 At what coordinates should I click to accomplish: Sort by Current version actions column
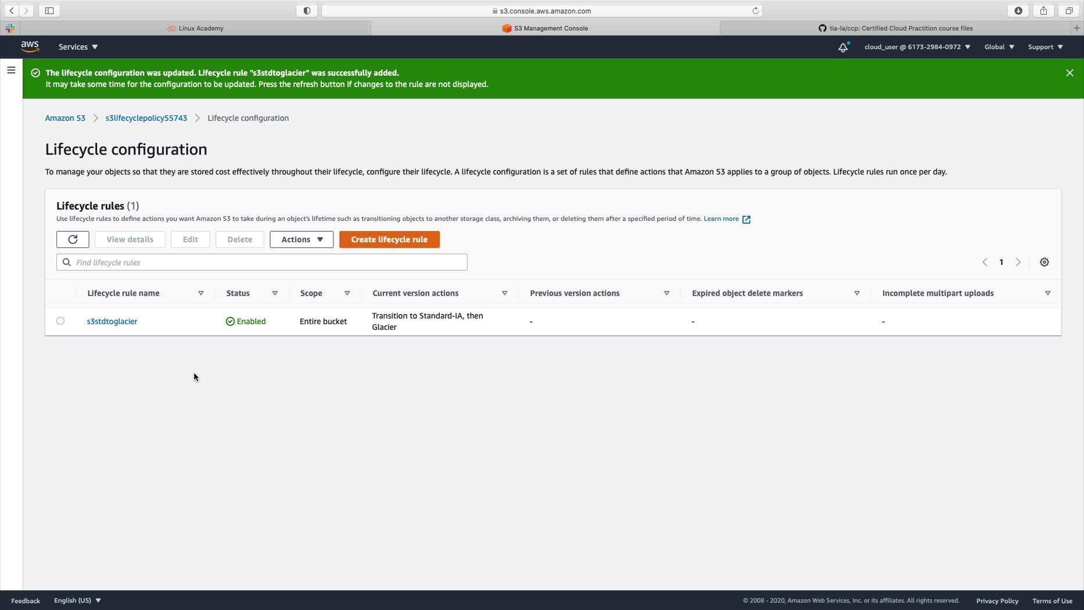coord(504,293)
